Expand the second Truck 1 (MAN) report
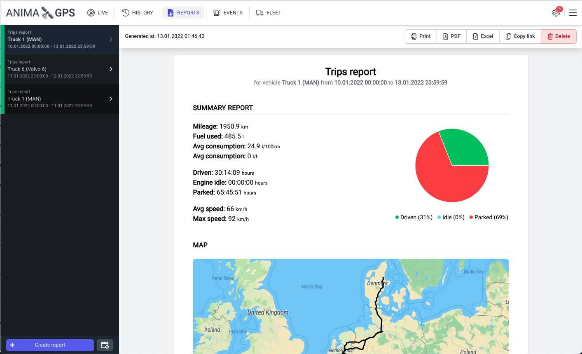 coord(111,98)
